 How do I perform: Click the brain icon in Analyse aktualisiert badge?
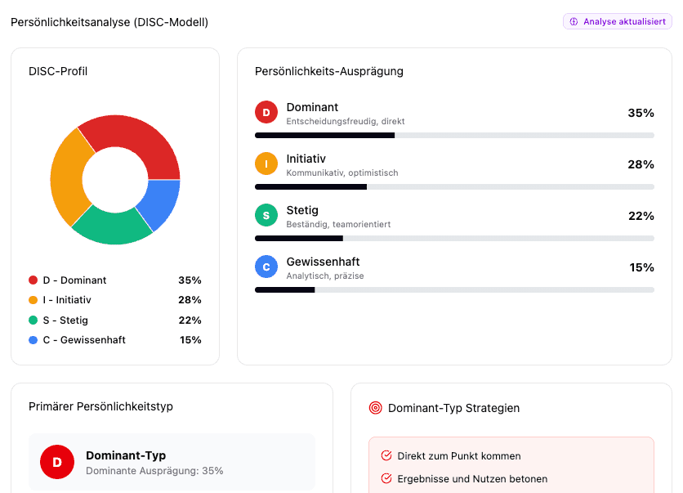point(574,21)
